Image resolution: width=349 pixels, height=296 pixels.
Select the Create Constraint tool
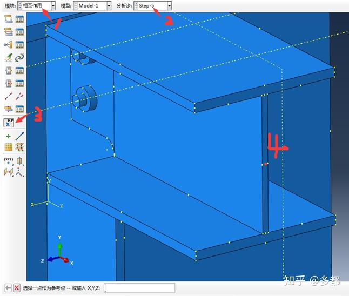8,45
